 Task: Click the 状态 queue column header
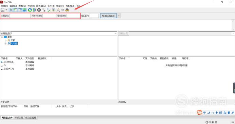tap(72, 106)
